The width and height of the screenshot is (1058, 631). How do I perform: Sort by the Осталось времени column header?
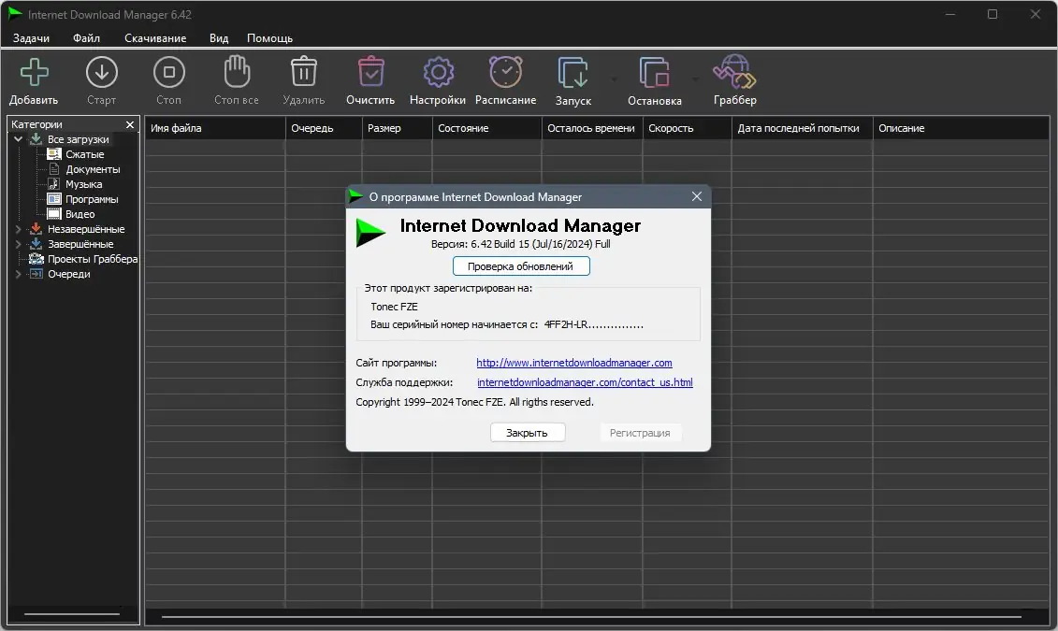click(x=592, y=128)
